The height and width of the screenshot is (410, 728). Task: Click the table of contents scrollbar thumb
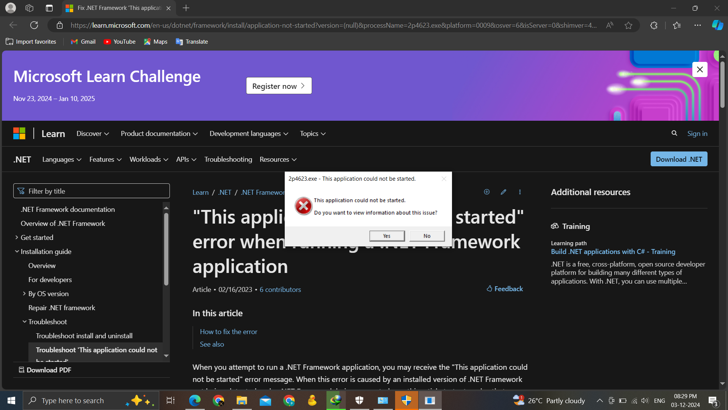point(166,249)
